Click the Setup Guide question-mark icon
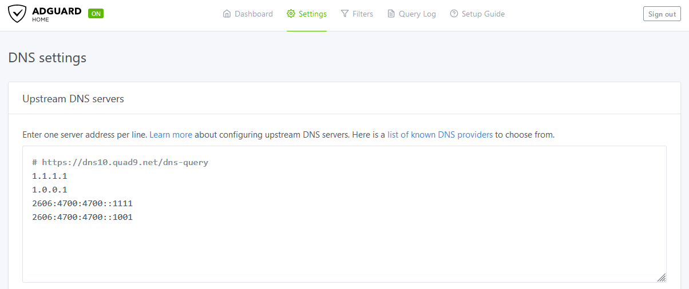689x289 pixels. [454, 14]
